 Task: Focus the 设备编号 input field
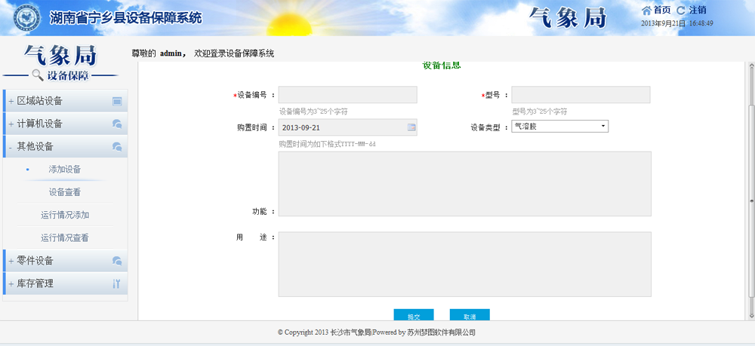click(x=348, y=95)
